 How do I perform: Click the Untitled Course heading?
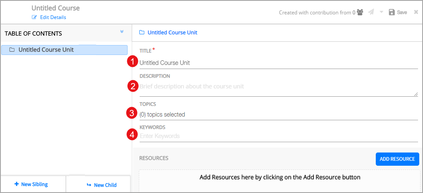56,8
